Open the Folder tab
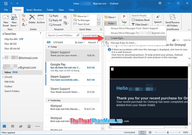This screenshot has width=192, height=135. [50, 10]
